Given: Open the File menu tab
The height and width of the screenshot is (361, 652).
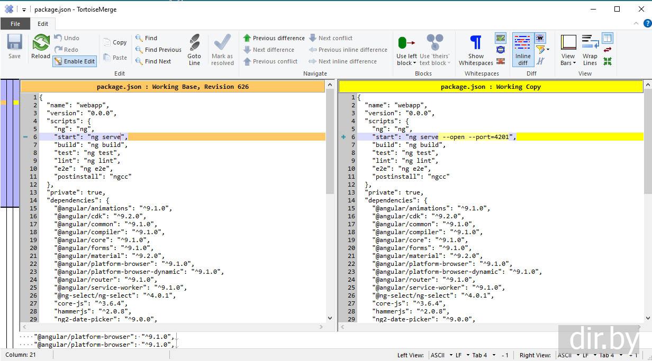Looking at the screenshot, I should pos(15,24).
